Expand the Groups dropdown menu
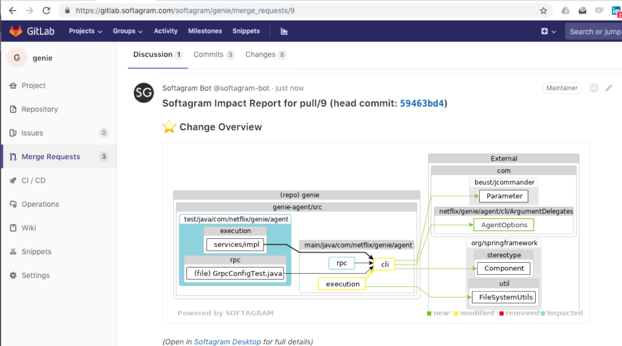622x346 pixels. [x=128, y=31]
